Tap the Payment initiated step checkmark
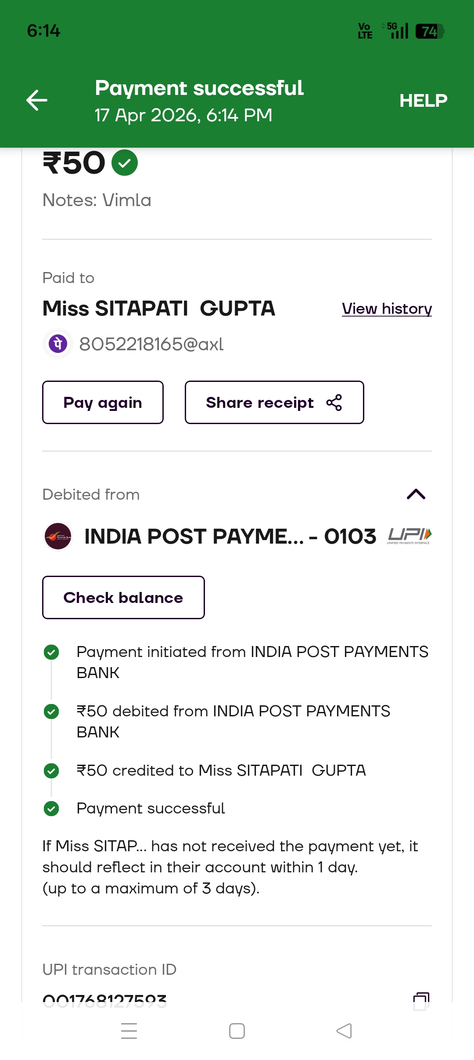Screen dimensions: 474x1060 (51, 652)
